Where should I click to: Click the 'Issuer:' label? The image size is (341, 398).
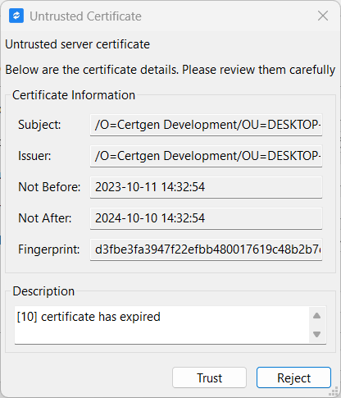(34, 156)
